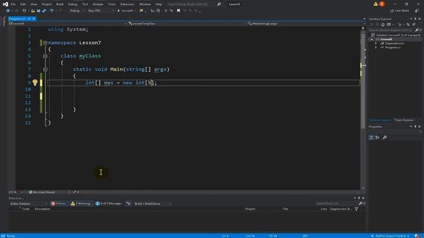Click the lightbulb quick actions icon
424x238 pixels.
(x=35, y=83)
